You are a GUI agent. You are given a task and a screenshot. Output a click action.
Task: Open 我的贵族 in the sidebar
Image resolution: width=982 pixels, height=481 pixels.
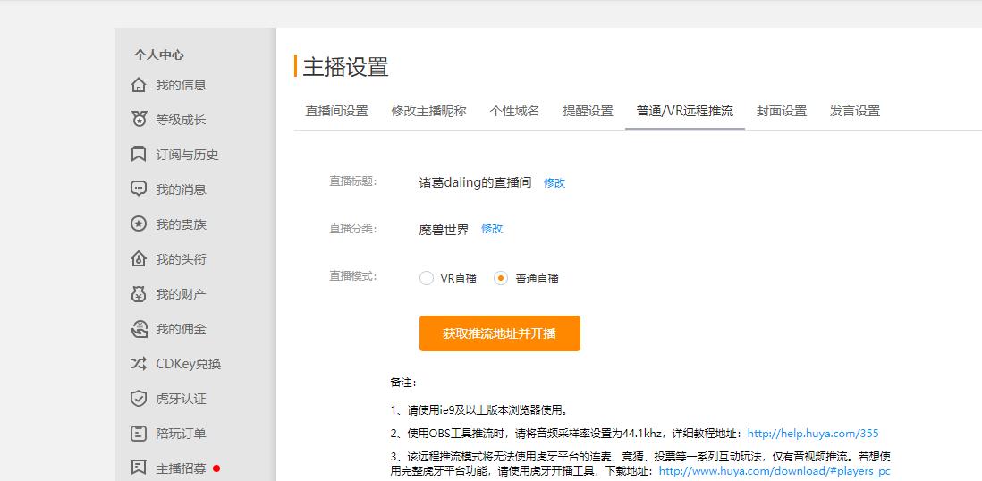coord(181,224)
